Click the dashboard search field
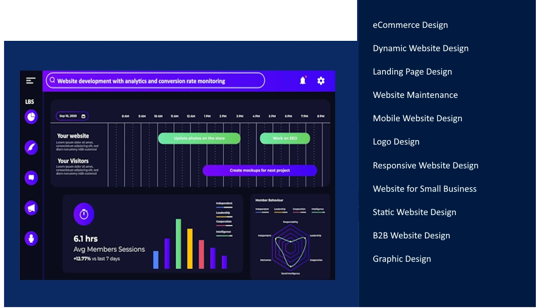 click(155, 81)
